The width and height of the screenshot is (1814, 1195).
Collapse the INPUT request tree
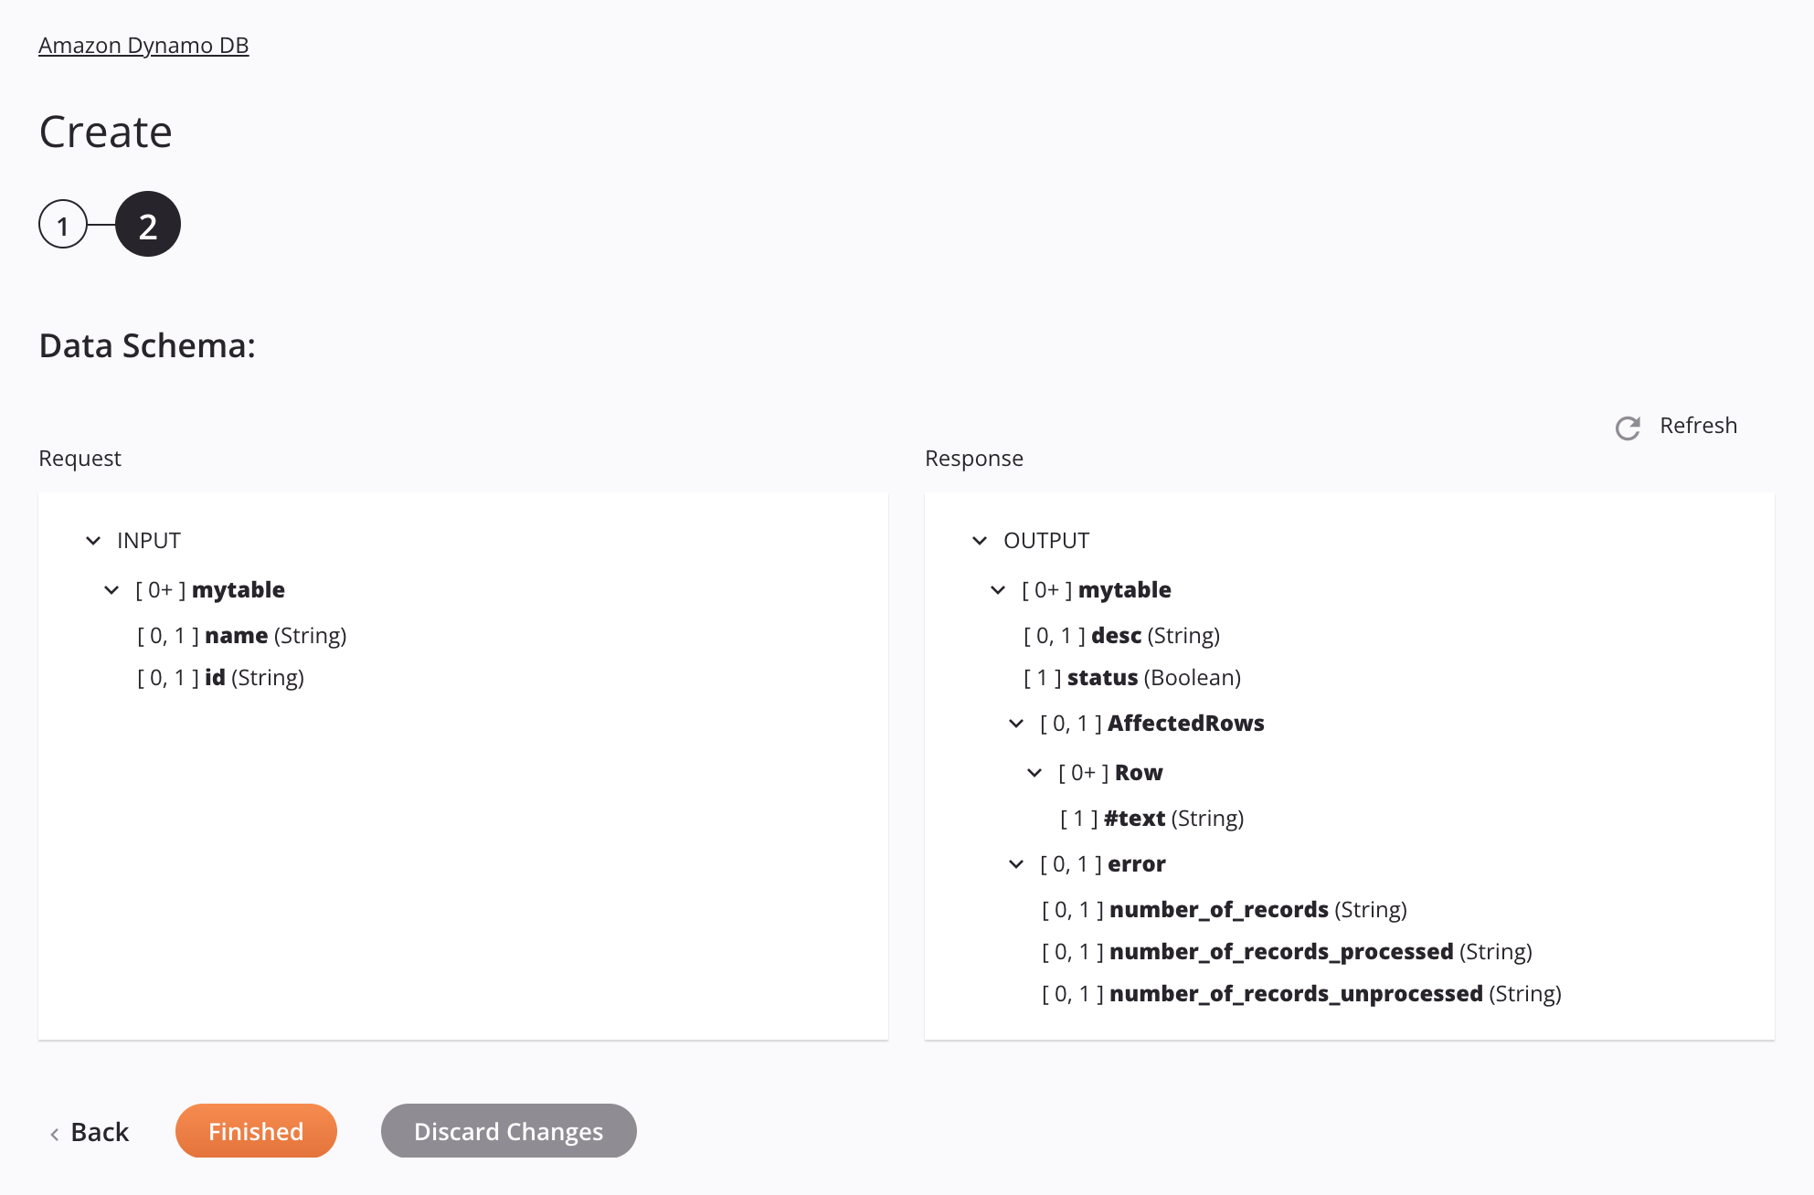pos(93,539)
